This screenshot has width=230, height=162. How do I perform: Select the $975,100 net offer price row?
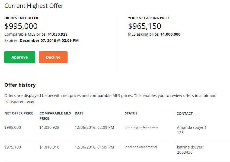click(x=12, y=147)
